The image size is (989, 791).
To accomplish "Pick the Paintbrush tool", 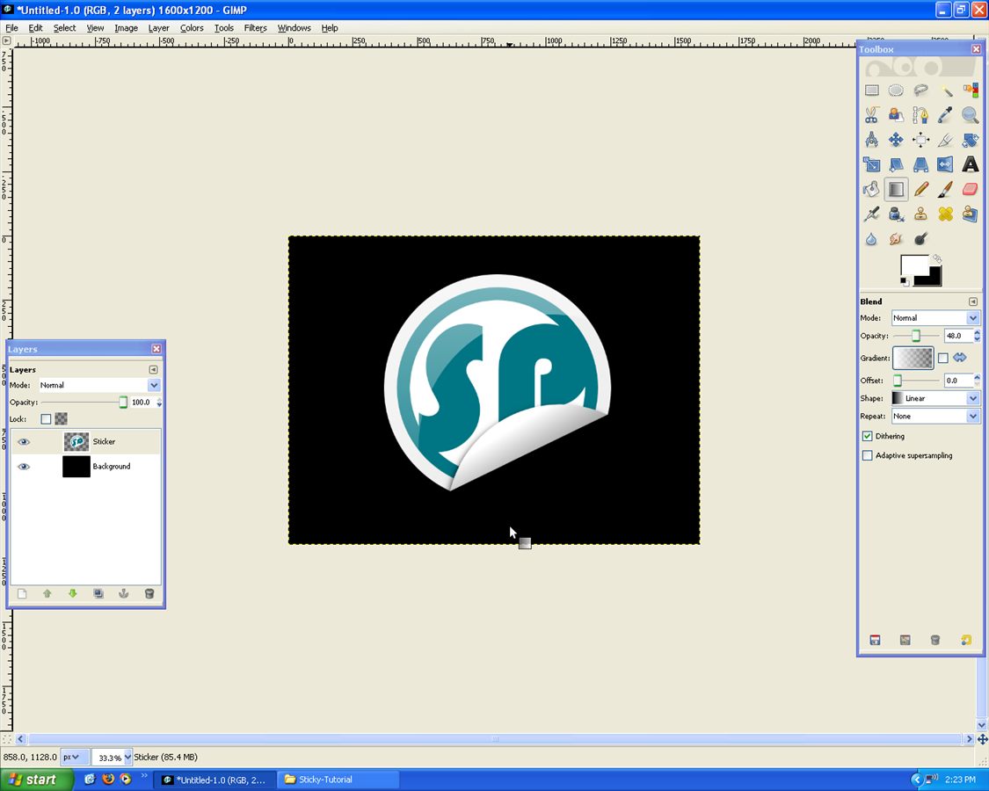I will point(945,189).
